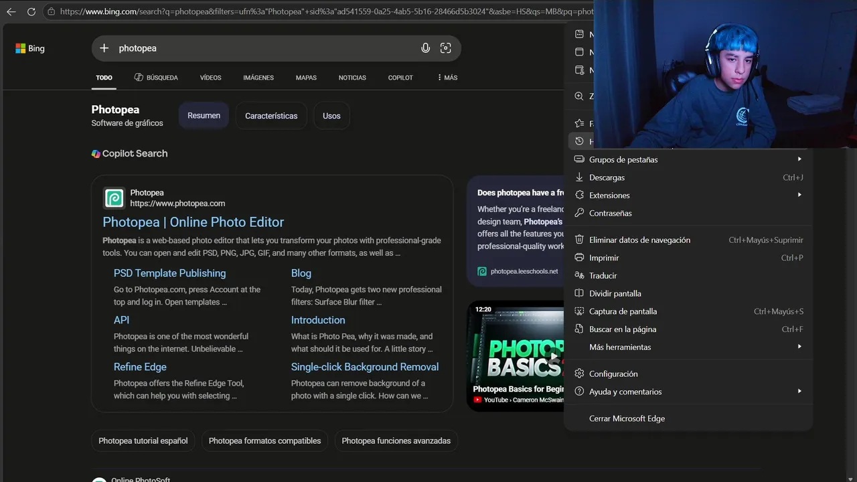
Task: Select the Resumen pill button
Action: (204, 116)
